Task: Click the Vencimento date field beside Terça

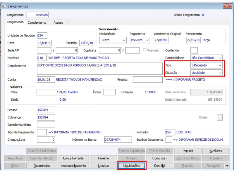Action: click(193, 40)
